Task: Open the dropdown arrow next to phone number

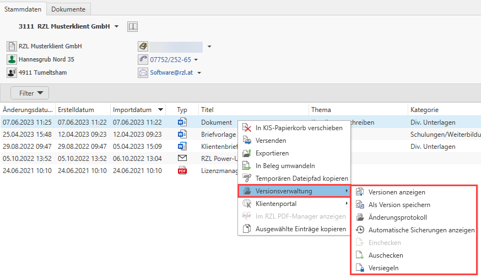Action: (196, 60)
